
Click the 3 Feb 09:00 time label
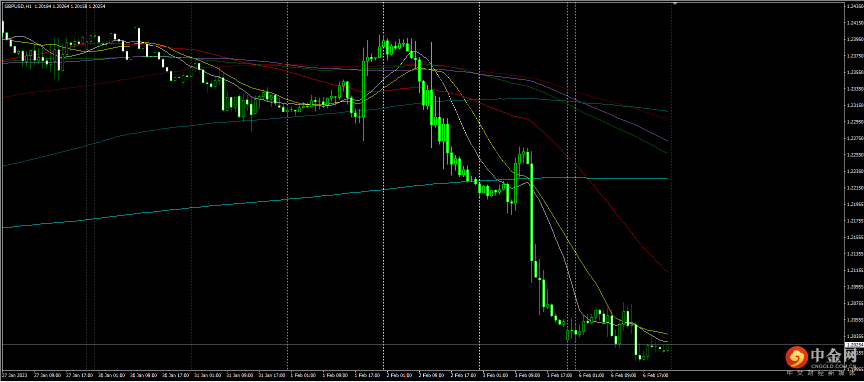pyautogui.click(x=527, y=375)
